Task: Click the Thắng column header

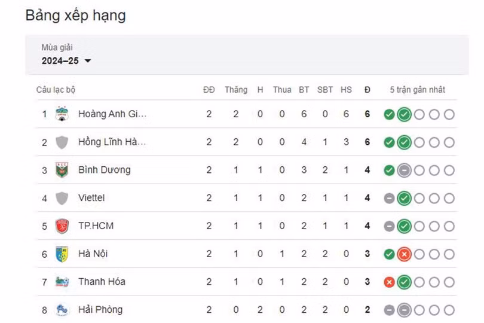Action: 236,90
